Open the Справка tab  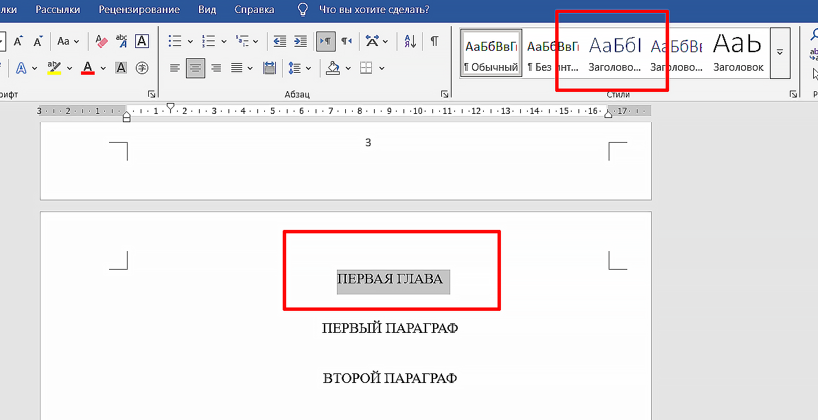[x=254, y=10]
